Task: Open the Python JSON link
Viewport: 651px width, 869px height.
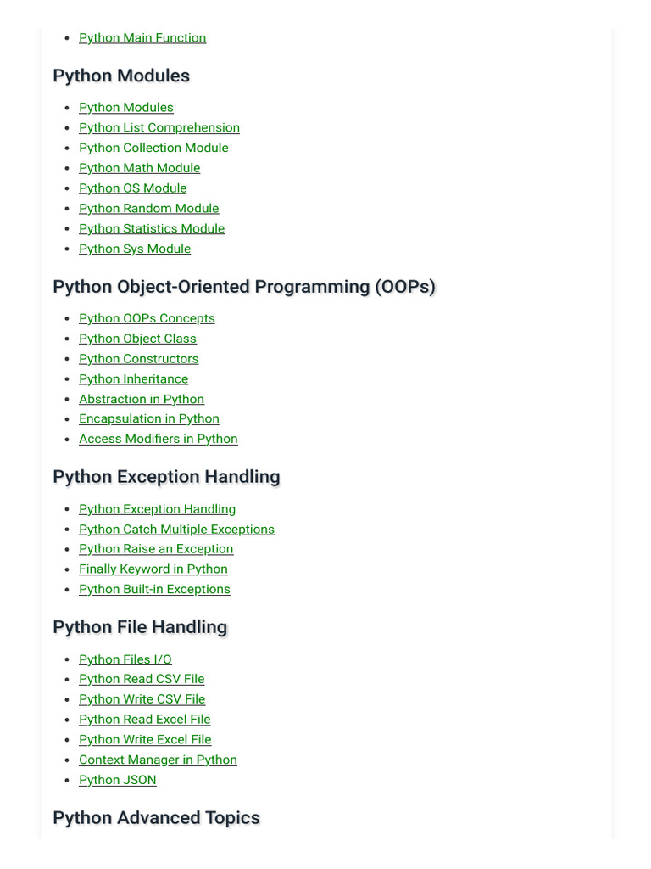Action: click(x=118, y=780)
